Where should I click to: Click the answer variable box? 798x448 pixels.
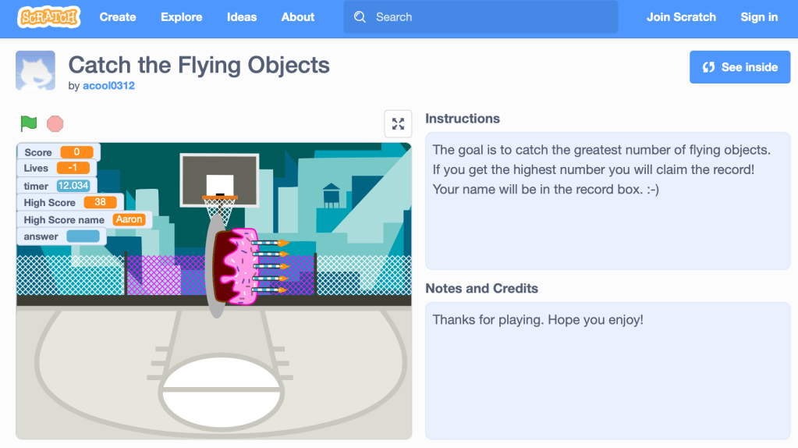tap(83, 236)
